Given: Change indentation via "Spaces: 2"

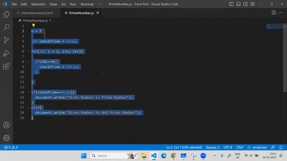Looking at the screenshot, I should click(213, 147).
